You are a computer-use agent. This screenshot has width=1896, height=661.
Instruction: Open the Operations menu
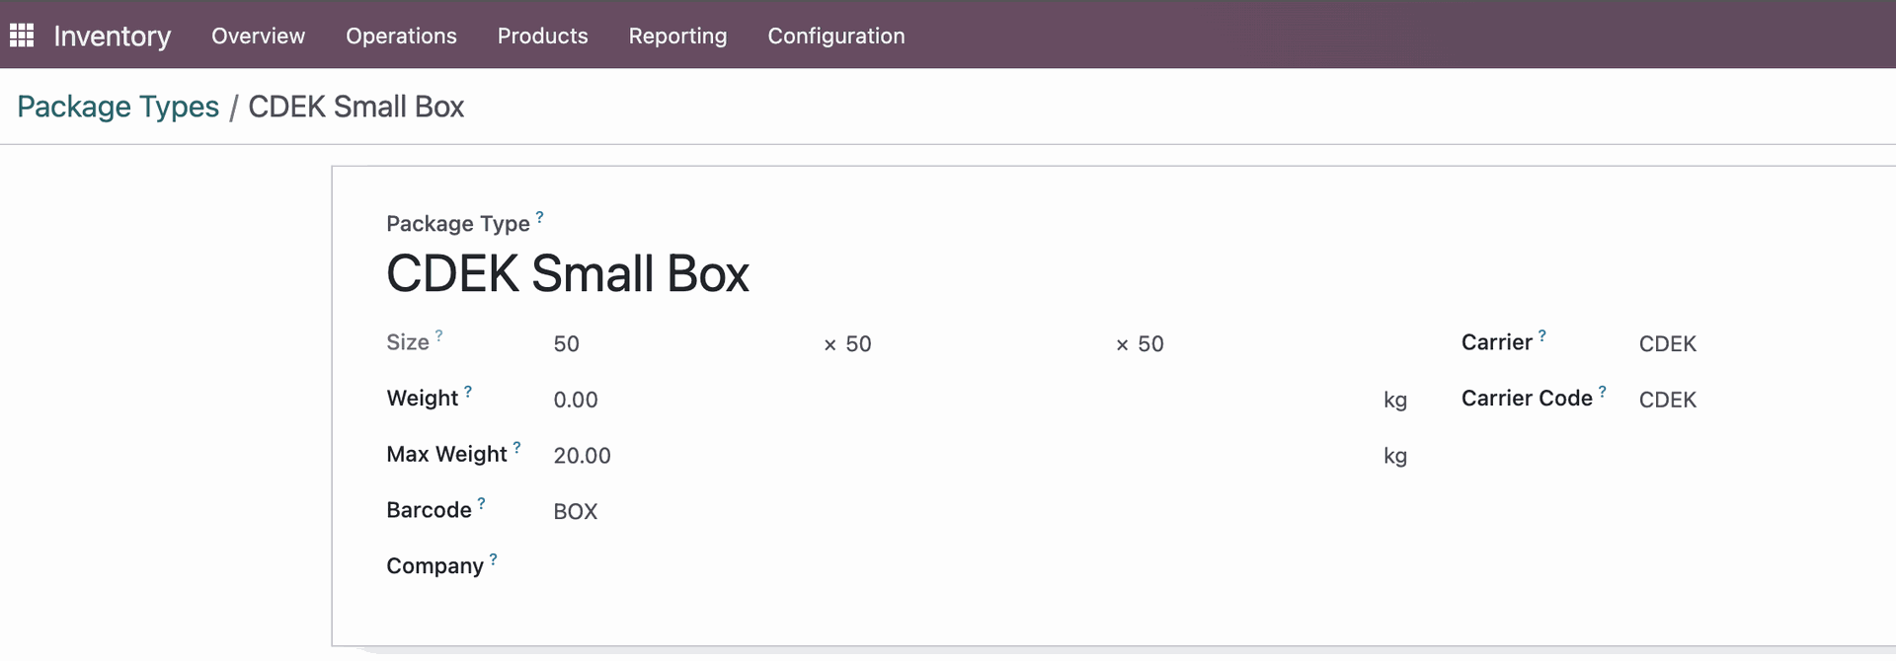tap(401, 36)
